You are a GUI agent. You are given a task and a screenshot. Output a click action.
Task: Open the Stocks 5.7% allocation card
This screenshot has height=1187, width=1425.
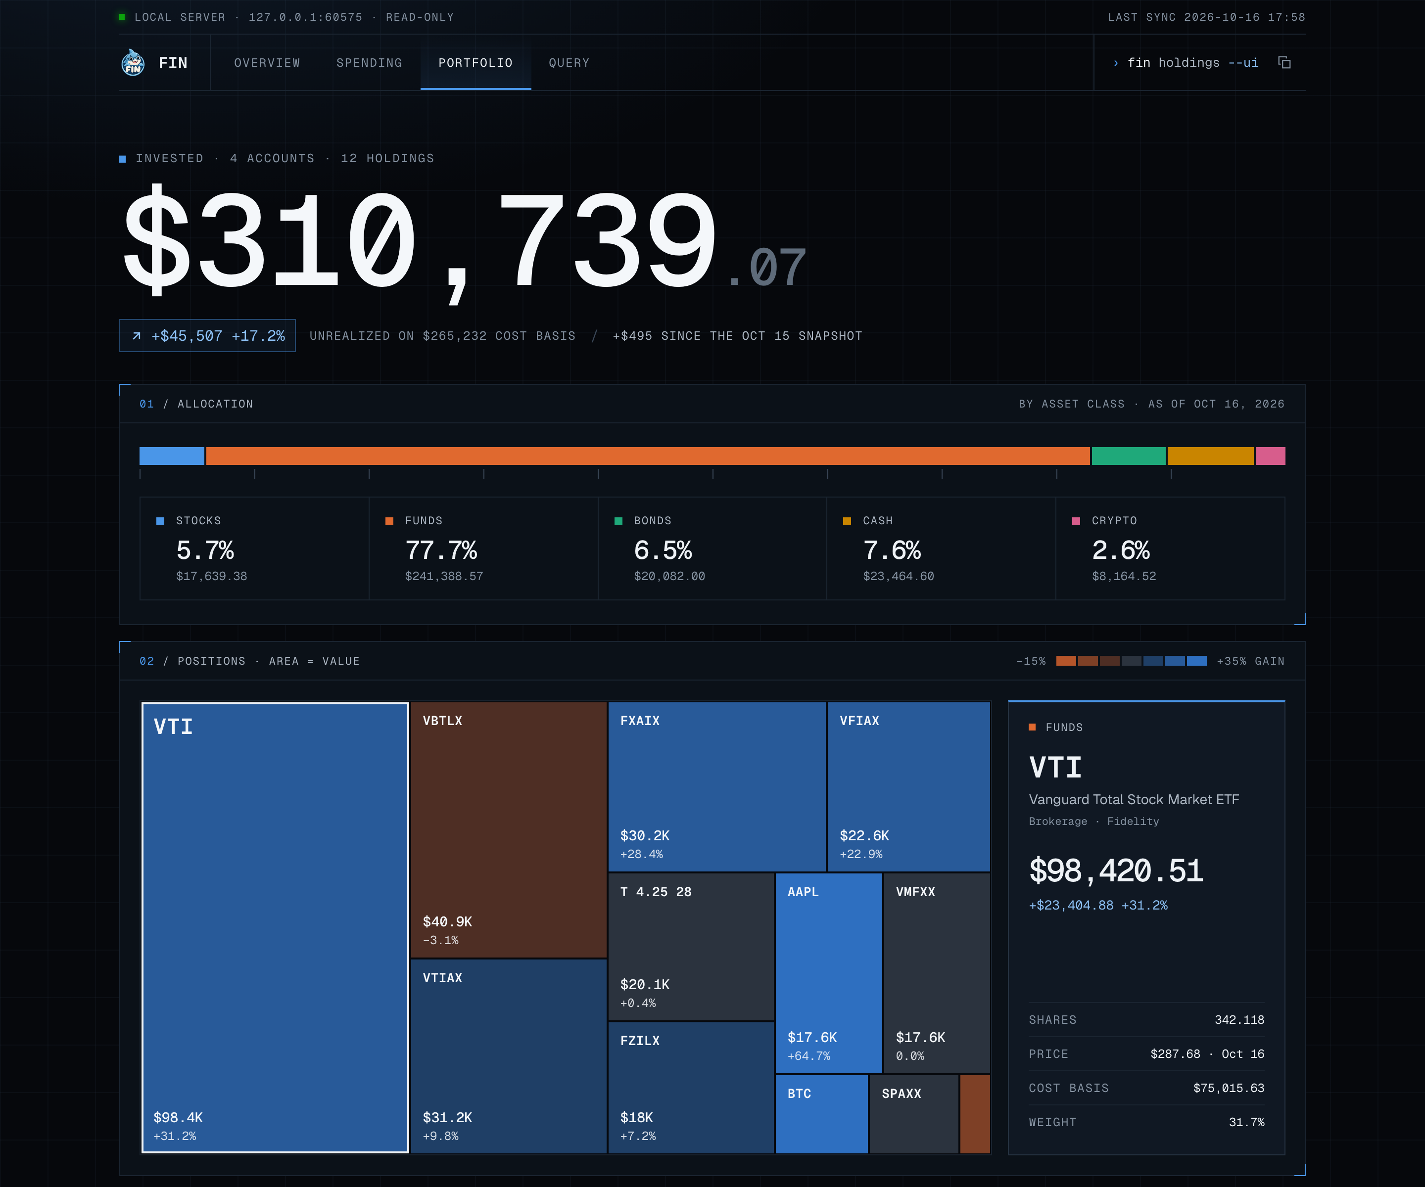tap(254, 548)
